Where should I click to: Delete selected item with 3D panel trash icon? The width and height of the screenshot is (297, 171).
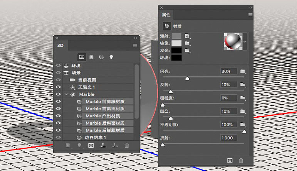[x=127, y=145]
